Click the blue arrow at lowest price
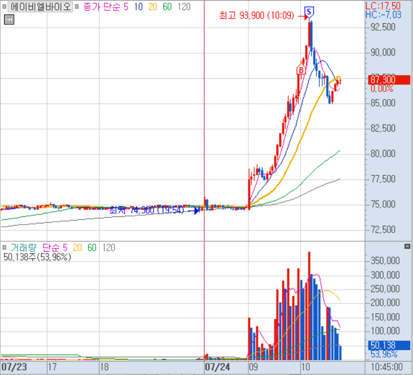This screenshot has width=413, height=375. coord(195,211)
